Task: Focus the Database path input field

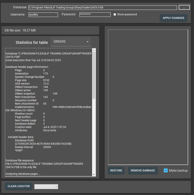Action: tap(102, 8)
